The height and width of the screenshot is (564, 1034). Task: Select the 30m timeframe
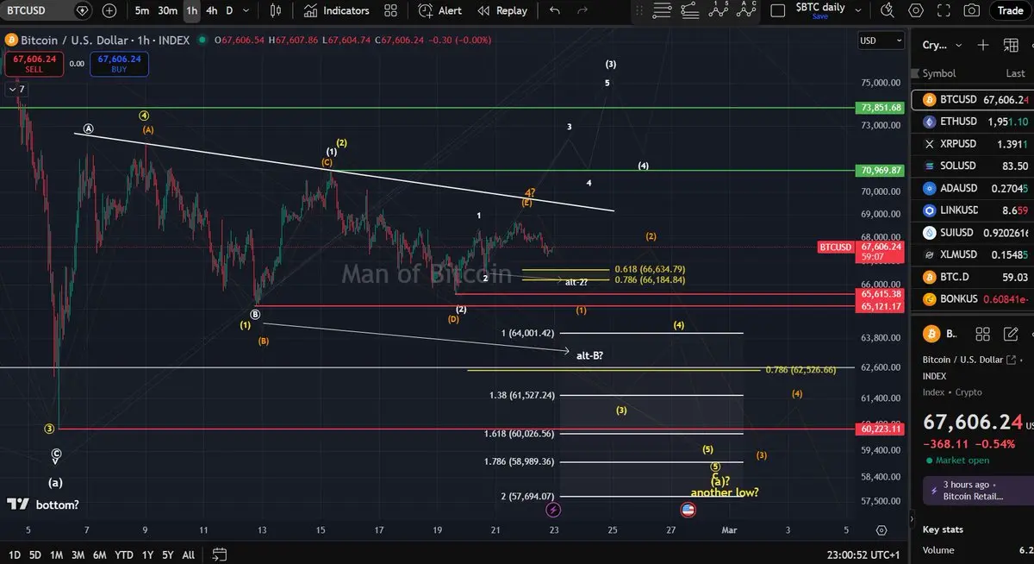[168, 10]
